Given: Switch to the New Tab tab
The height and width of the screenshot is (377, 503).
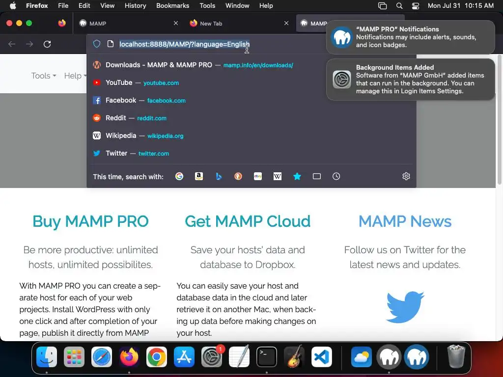Looking at the screenshot, I should pos(239,23).
